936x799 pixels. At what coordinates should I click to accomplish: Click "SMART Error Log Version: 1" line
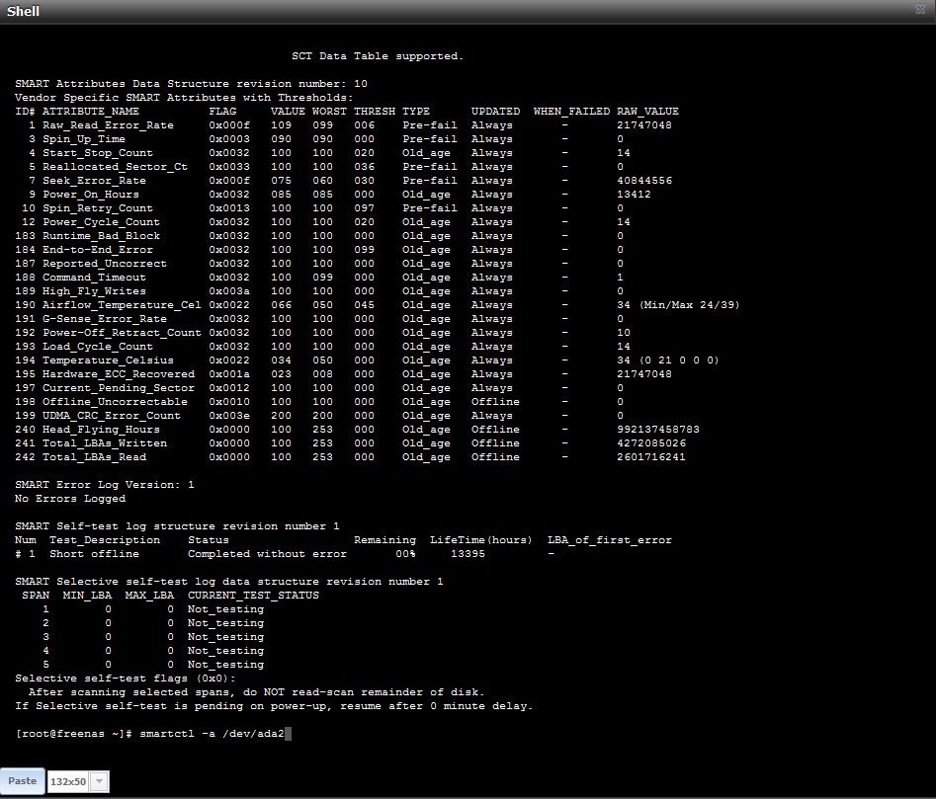(105, 485)
